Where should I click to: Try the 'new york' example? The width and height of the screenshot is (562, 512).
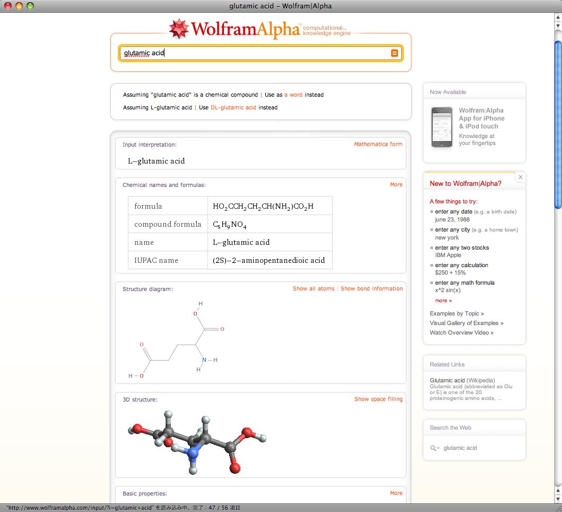(447, 237)
